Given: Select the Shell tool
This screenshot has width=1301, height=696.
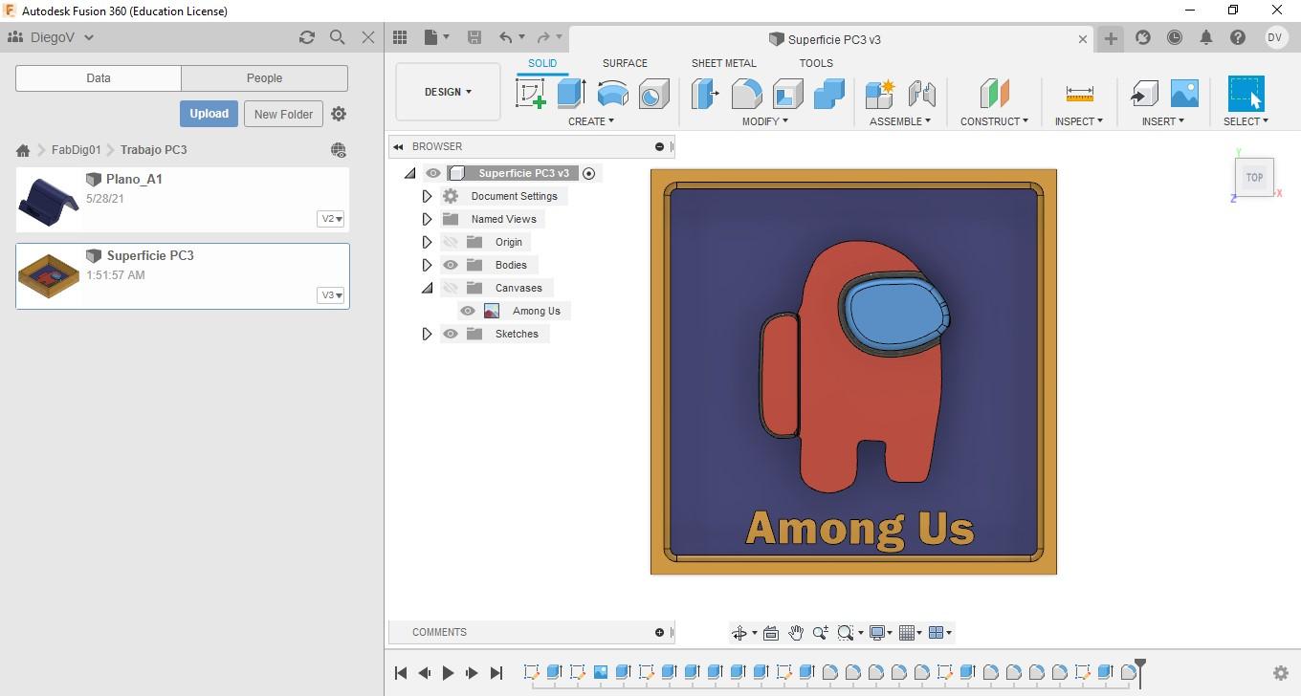Looking at the screenshot, I should pos(787,94).
